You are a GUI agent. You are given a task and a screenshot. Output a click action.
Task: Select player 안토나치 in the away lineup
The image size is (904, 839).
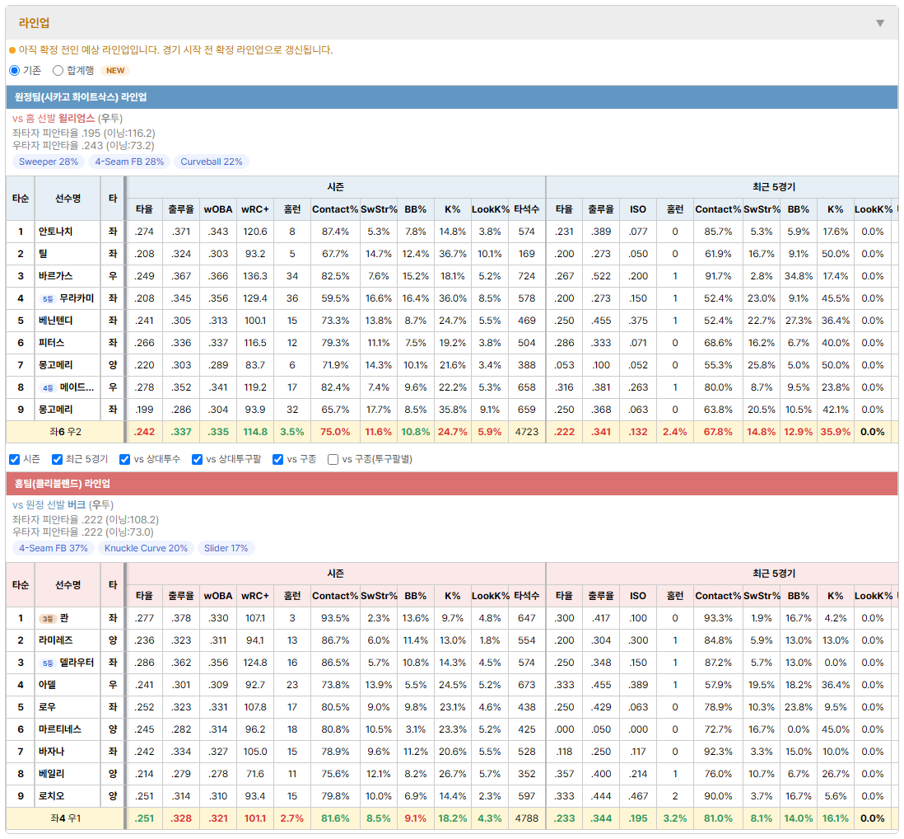pos(55,232)
